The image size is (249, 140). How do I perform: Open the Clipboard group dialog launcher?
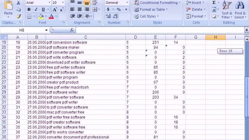20,23
